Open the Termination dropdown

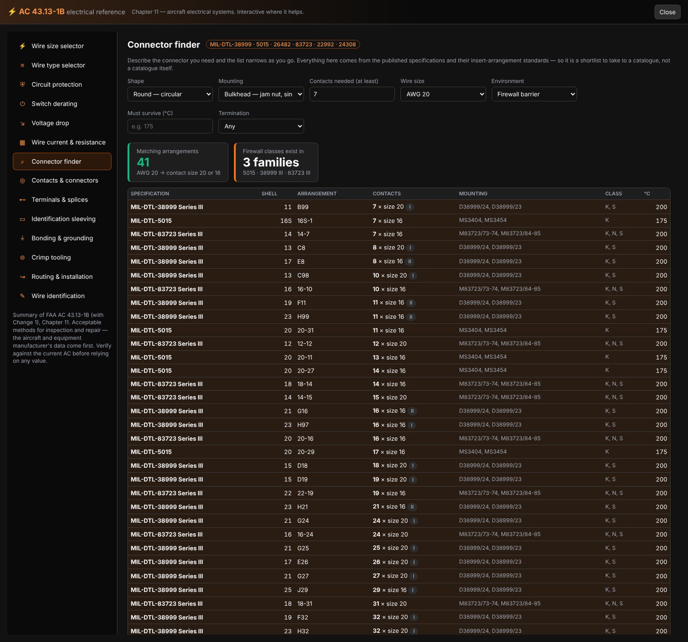(261, 126)
